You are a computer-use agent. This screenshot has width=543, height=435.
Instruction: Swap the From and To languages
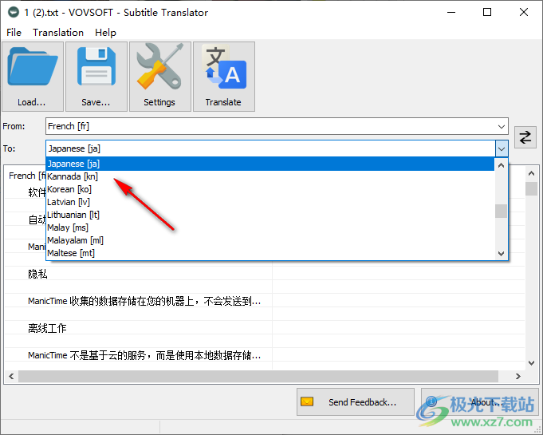click(525, 137)
